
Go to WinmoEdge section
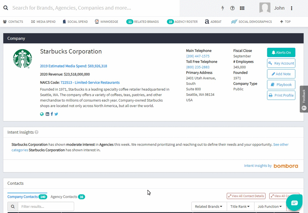(x=107, y=22)
